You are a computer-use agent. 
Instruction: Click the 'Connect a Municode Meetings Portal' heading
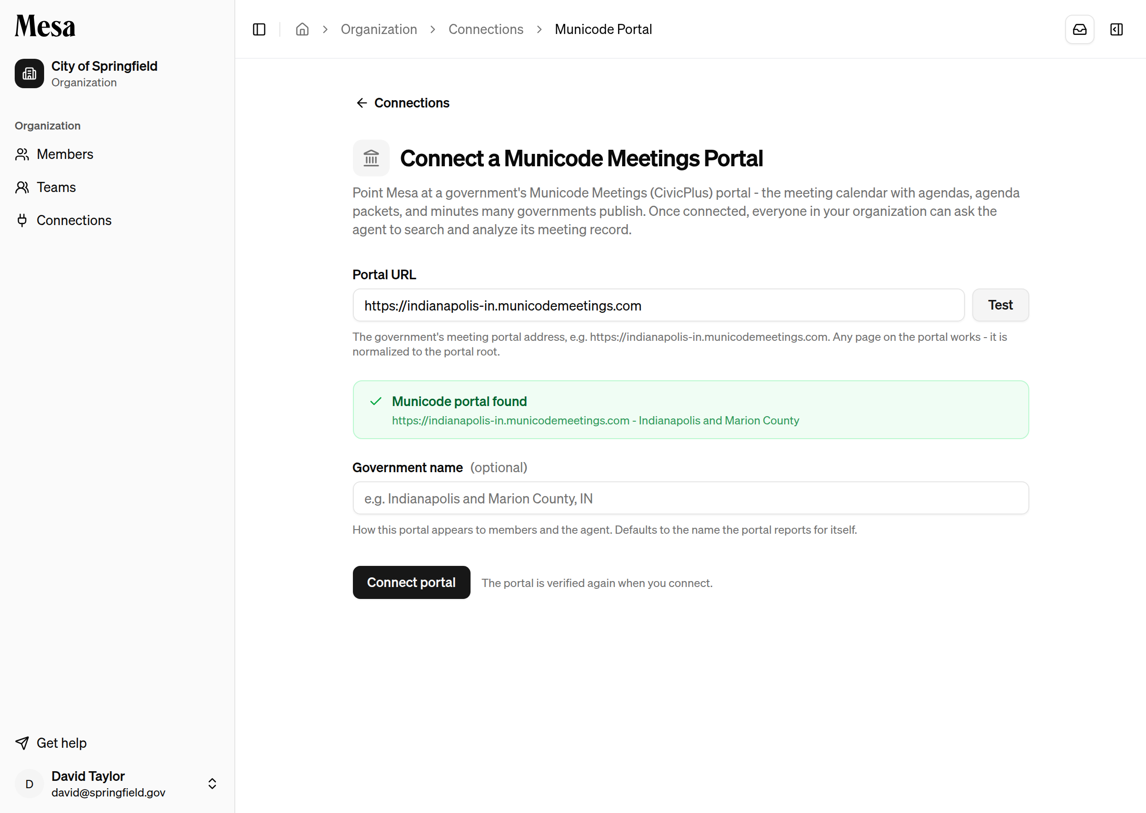(x=581, y=158)
